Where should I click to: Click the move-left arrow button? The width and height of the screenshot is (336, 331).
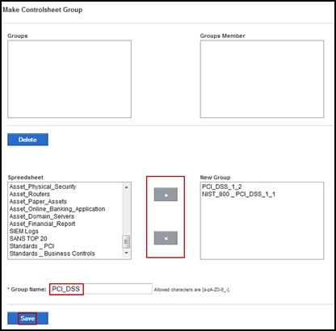(166, 238)
